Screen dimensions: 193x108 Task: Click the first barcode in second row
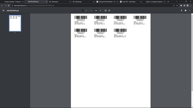(x=81, y=30)
